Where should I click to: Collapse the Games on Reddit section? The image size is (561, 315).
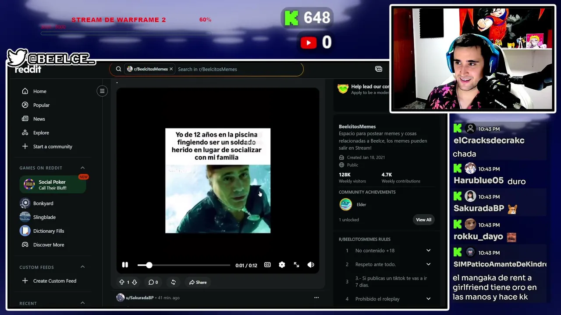[82, 168]
